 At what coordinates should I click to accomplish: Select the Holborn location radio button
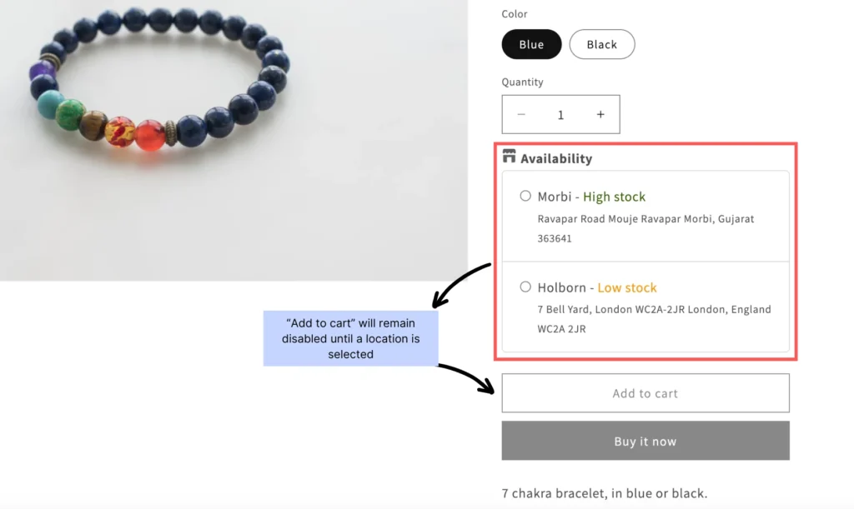pyautogui.click(x=525, y=287)
